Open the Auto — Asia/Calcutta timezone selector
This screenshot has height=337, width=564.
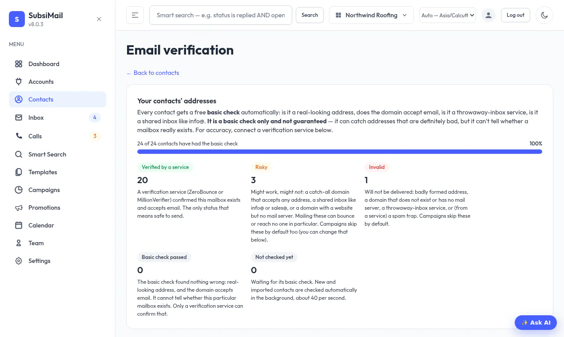[x=448, y=15]
